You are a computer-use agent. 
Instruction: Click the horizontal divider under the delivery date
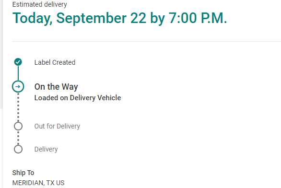(147, 41)
